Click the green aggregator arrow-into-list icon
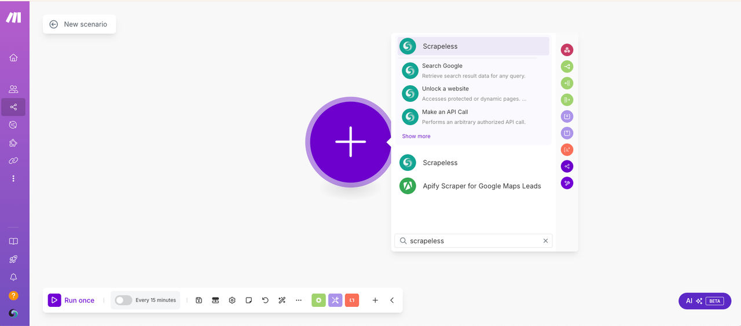Image resolution: width=741 pixels, height=326 pixels. [x=567, y=83]
